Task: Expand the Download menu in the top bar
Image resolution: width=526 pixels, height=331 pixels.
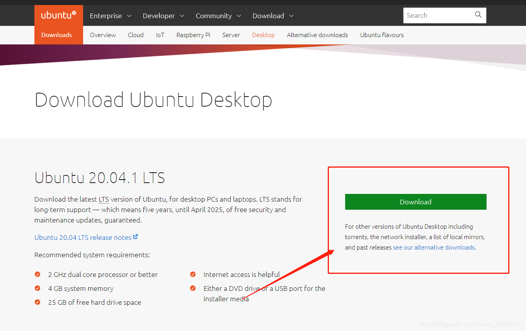Action: [x=273, y=16]
